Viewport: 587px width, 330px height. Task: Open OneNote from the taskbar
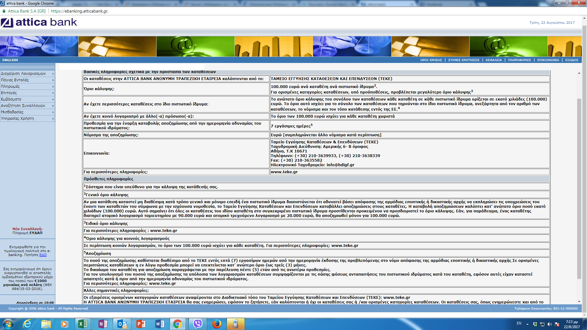coord(103,324)
